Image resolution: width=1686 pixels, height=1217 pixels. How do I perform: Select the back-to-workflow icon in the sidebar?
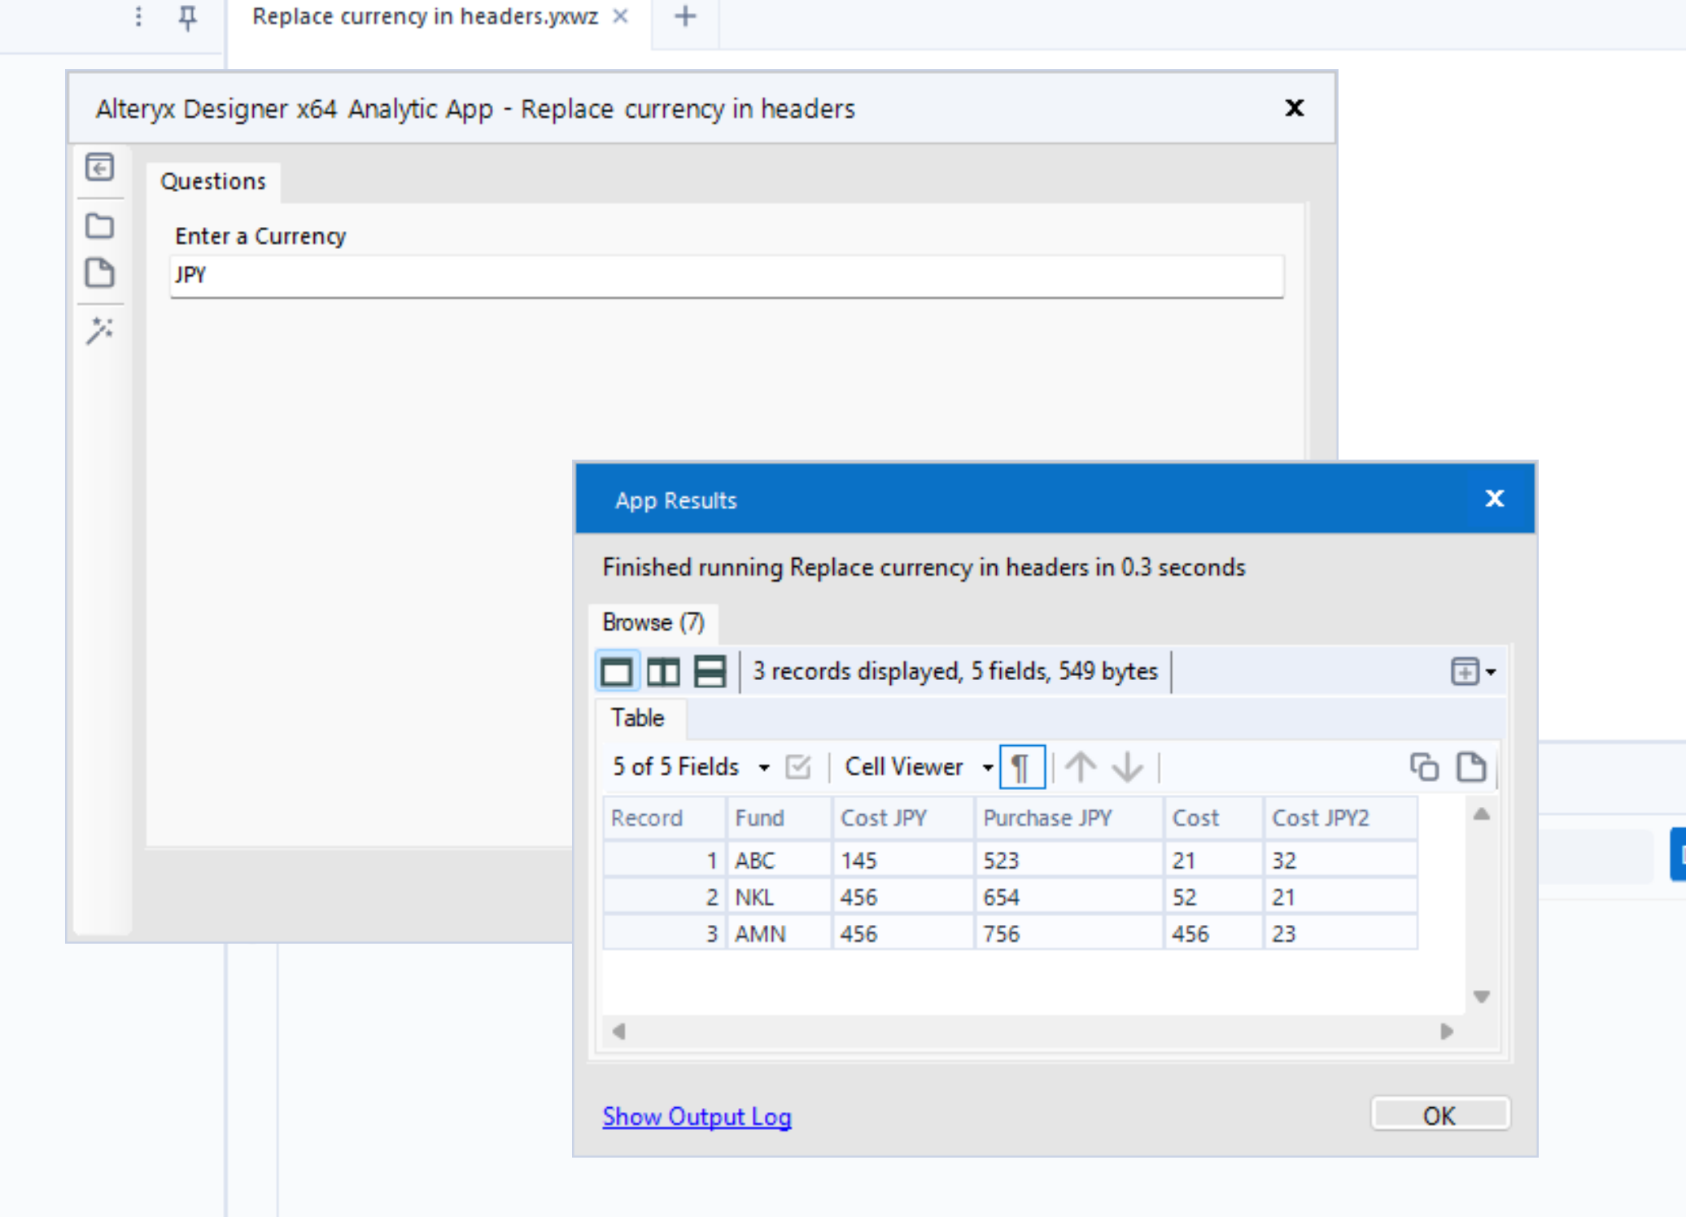point(99,168)
